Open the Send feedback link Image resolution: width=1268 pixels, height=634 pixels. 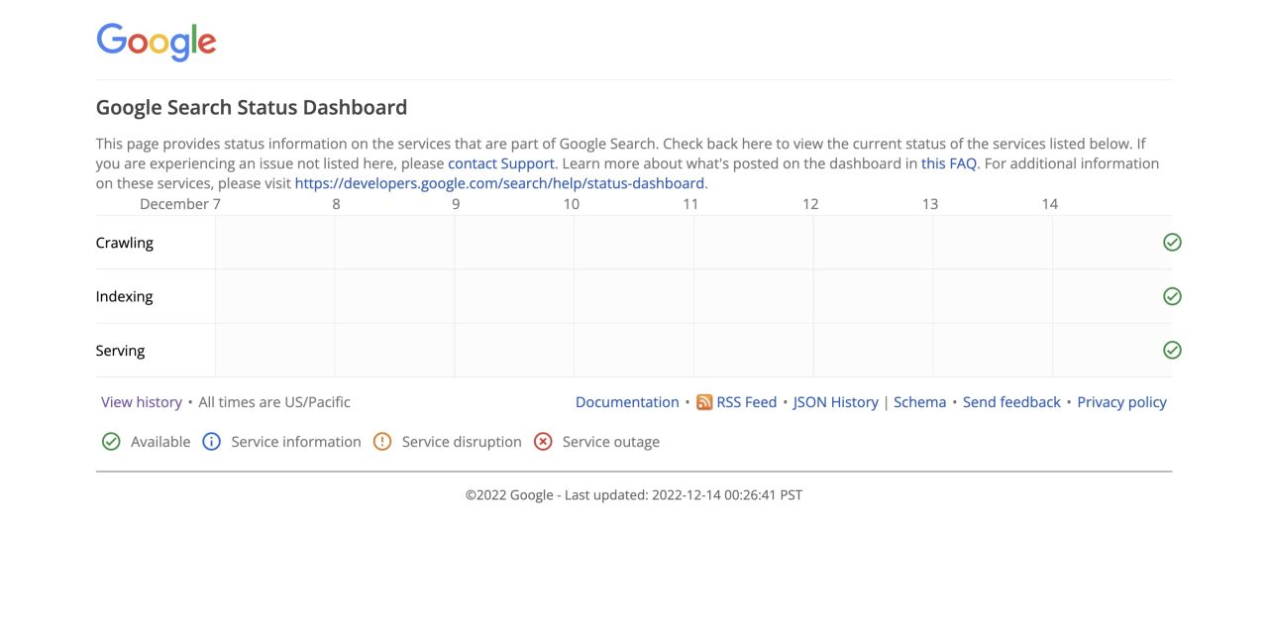1011,401
